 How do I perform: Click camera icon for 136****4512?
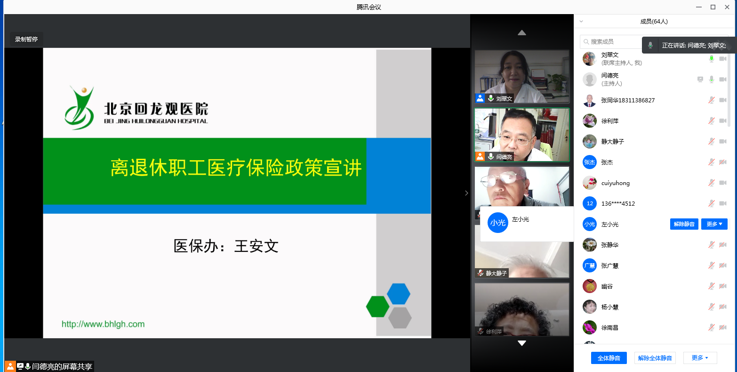(x=723, y=203)
